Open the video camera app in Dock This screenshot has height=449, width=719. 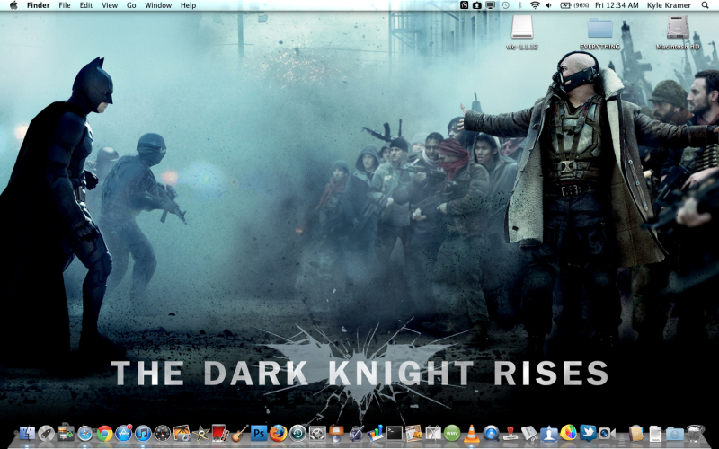607,434
